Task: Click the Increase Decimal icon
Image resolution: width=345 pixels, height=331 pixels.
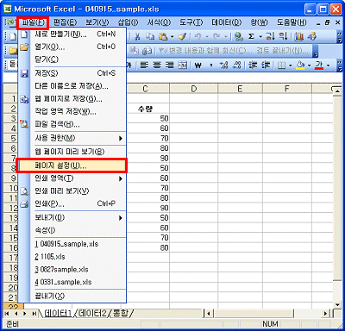Action: (x=223, y=66)
